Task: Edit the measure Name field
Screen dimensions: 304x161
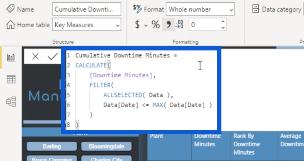Action: 86,9
